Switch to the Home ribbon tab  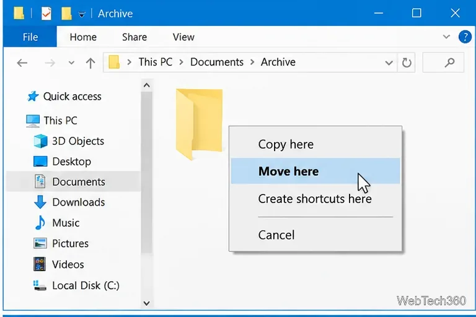83,37
